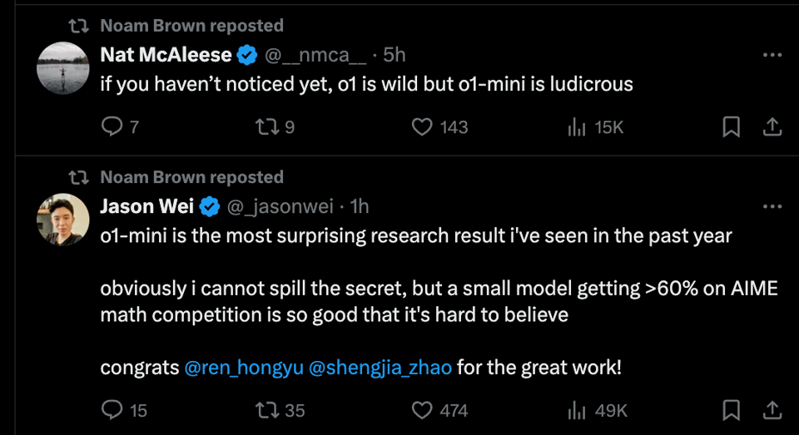The height and width of the screenshot is (435, 799).
Task: Open the @ren_hongyu mention link
Action: coord(243,367)
